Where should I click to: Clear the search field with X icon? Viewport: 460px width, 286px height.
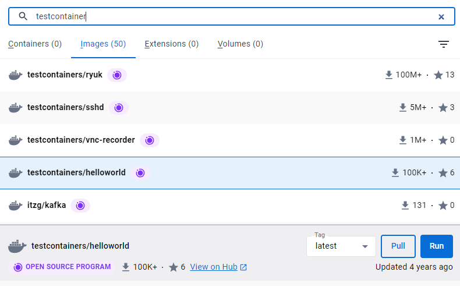(441, 17)
